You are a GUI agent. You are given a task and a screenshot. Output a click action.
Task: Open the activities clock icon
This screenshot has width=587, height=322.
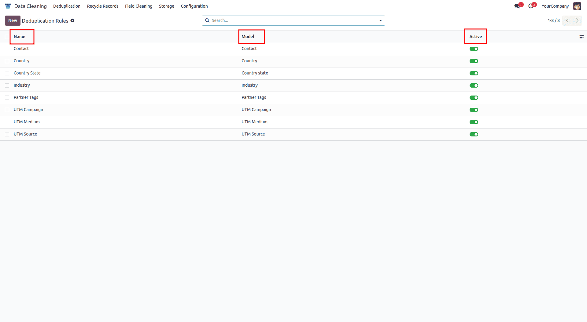click(531, 5)
